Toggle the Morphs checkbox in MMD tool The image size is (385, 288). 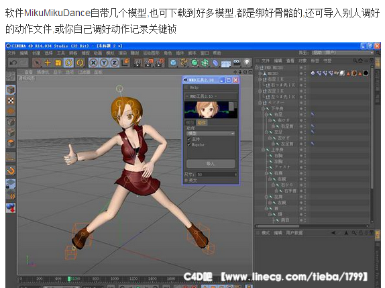tap(189, 144)
